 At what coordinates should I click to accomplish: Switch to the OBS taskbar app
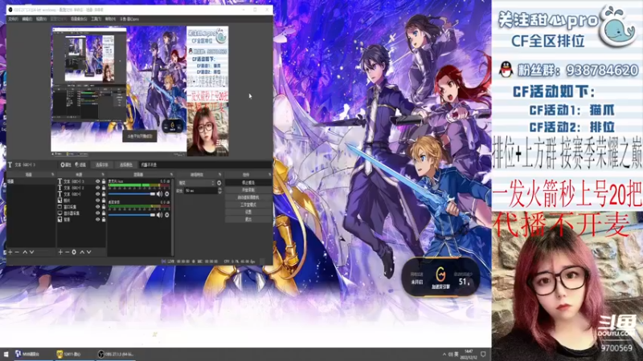point(117,354)
